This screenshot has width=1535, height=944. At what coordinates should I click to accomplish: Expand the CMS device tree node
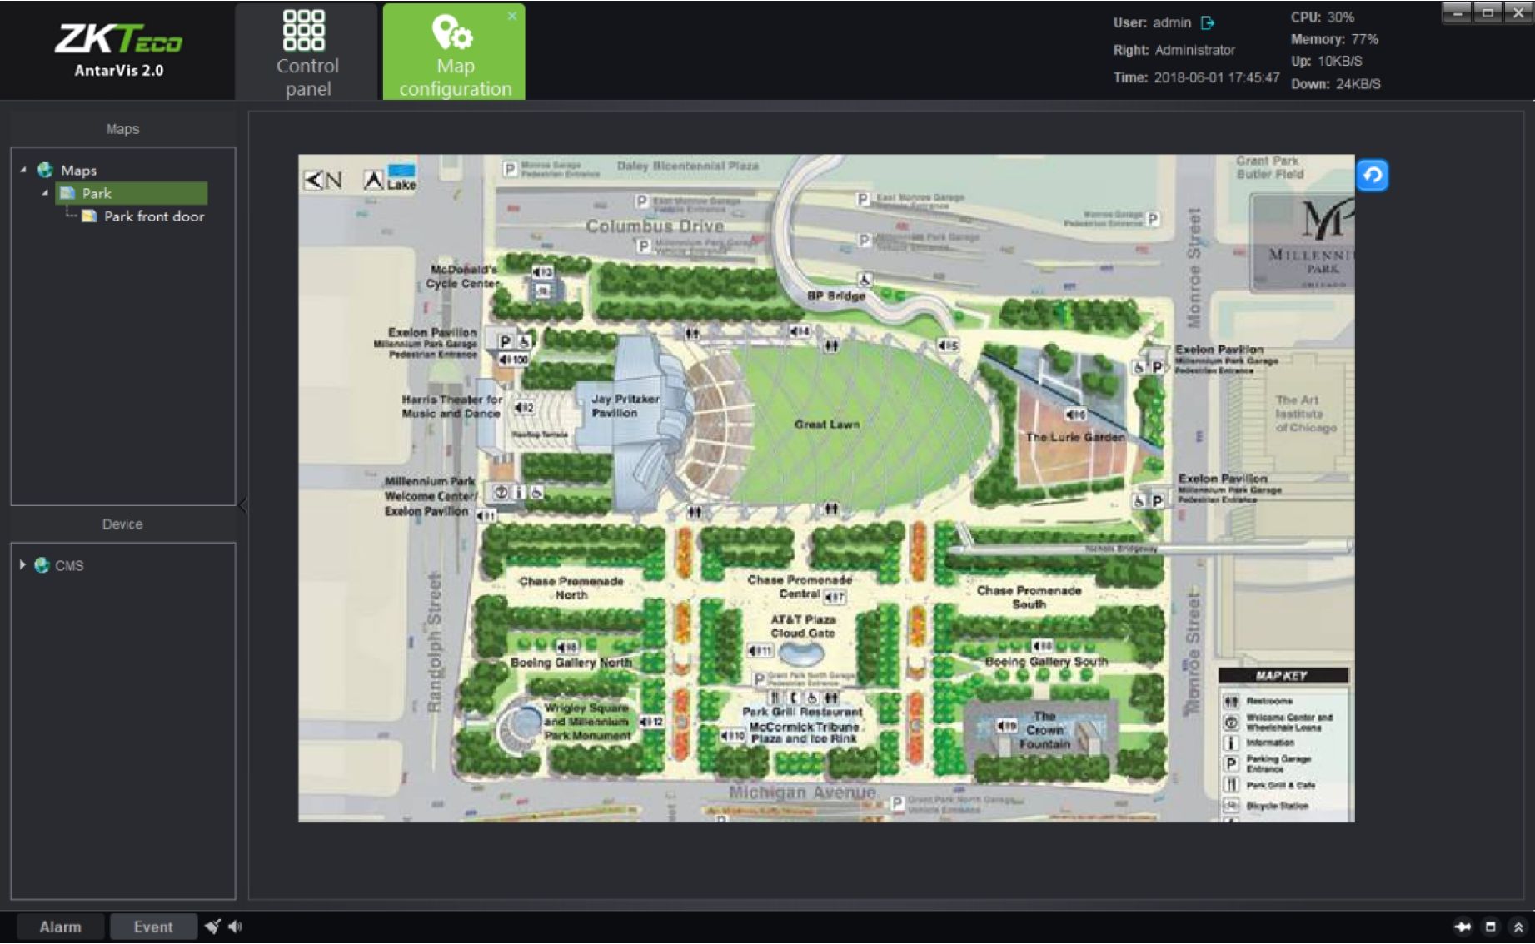[22, 564]
